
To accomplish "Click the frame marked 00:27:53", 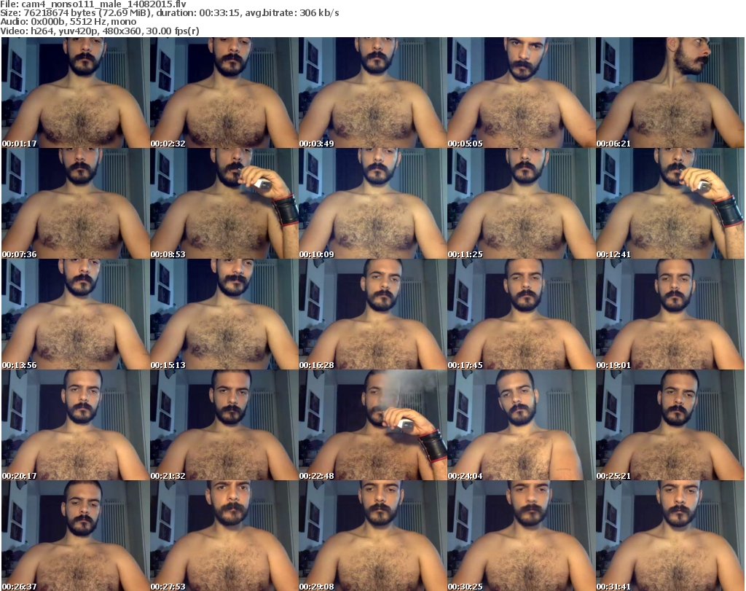I will (x=224, y=536).
